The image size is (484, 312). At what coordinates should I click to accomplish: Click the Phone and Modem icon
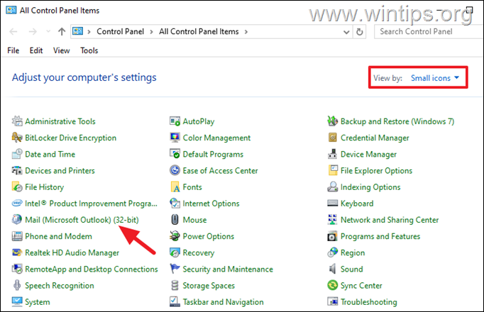tap(17, 236)
